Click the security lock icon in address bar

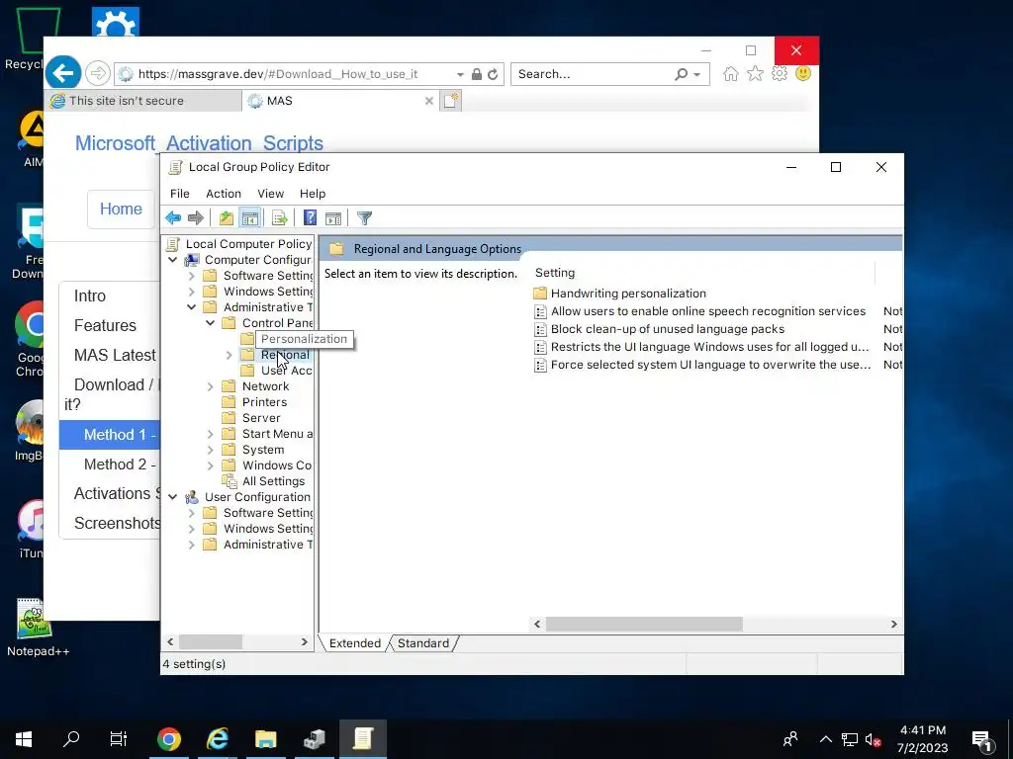(x=477, y=74)
